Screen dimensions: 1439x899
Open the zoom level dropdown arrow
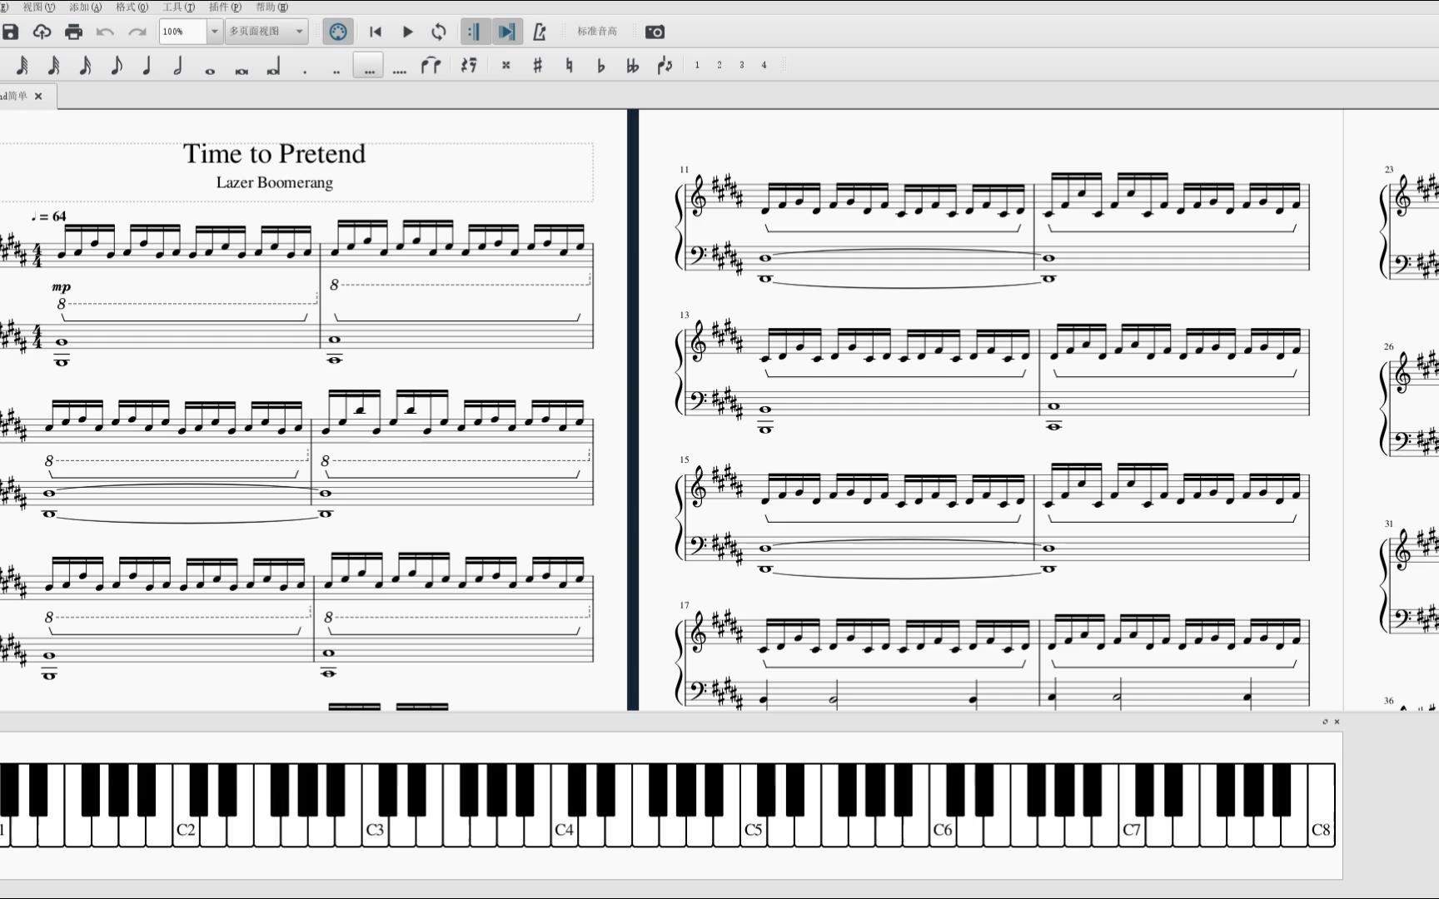coord(215,32)
